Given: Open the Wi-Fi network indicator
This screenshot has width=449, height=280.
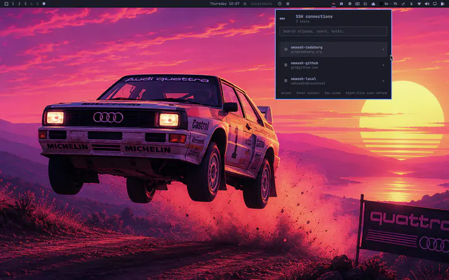Looking at the screenshot, I should point(419,4).
